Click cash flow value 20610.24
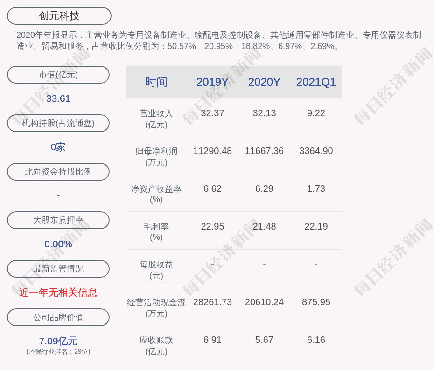The height and width of the screenshot is (370, 434). pos(264,302)
